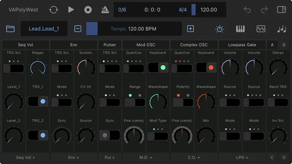
Task: Toggle the metronome icon
Action: click(105, 10)
